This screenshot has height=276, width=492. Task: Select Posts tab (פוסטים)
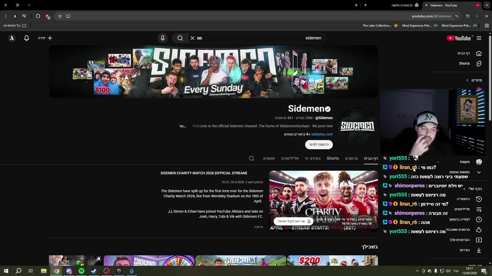269,158
